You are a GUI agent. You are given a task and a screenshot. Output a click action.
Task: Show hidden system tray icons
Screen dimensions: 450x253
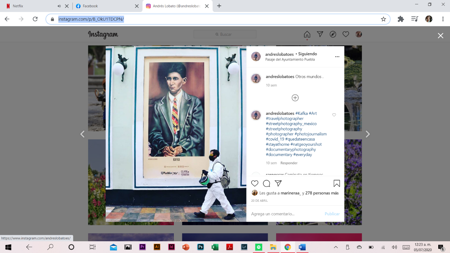(336, 247)
